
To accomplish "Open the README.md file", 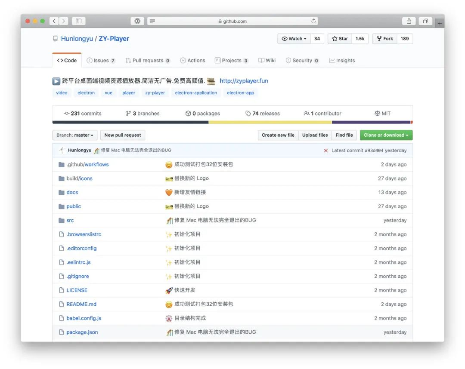I will pos(81,304).
